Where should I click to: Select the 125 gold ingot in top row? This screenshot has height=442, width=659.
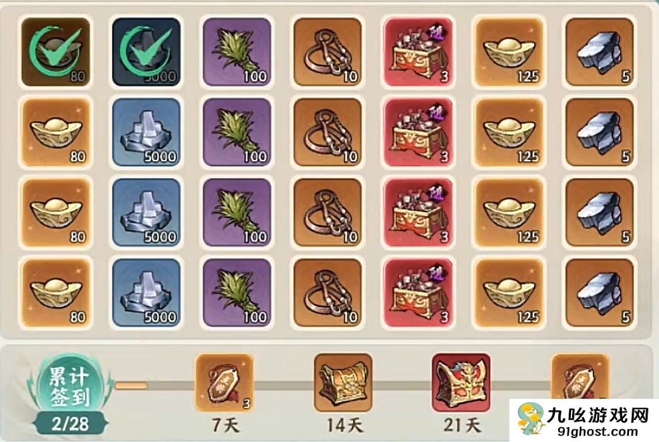[x=509, y=52]
